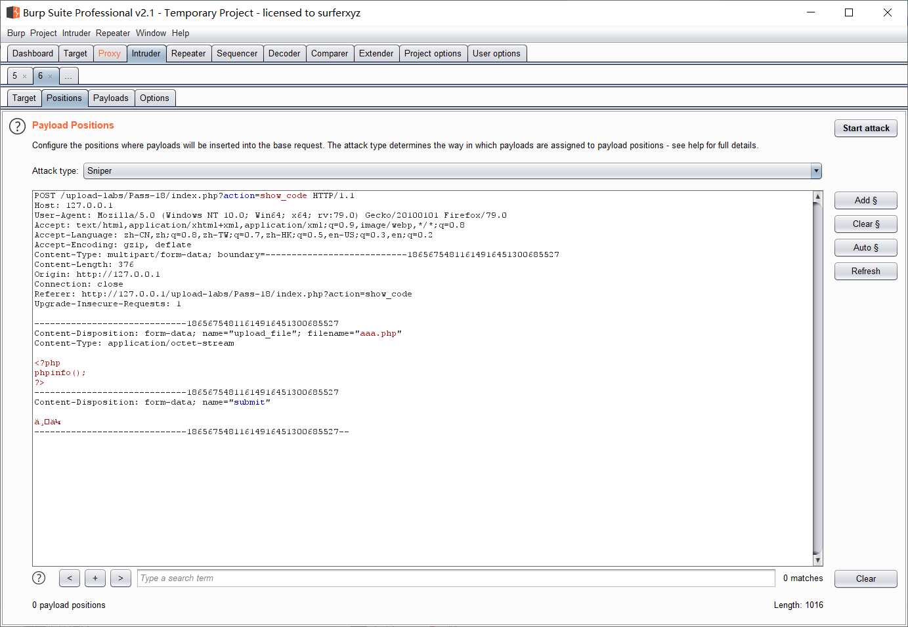Click the User-Agent header line
Image resolution: width=908 pixels, height=627 pixels.
pyautogui.click(x=270, y=215)
